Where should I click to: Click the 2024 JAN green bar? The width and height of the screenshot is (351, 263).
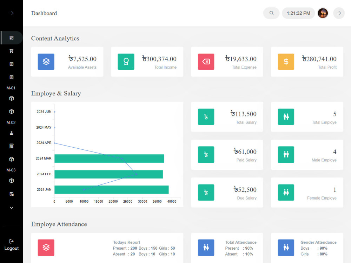[112, 190]
